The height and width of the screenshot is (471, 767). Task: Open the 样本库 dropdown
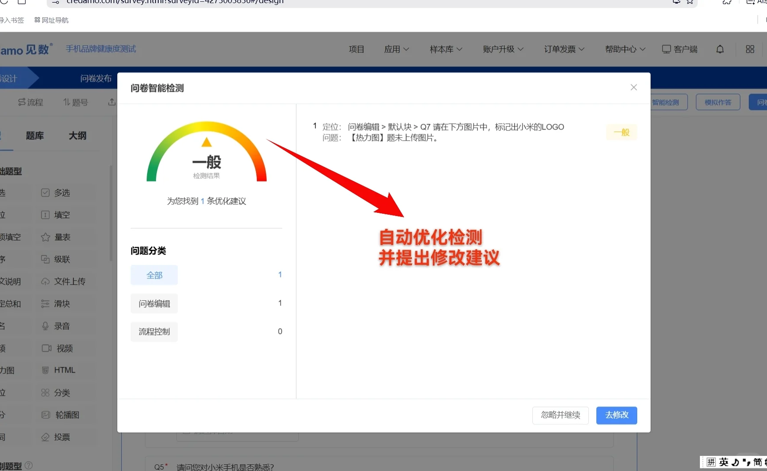445,49
